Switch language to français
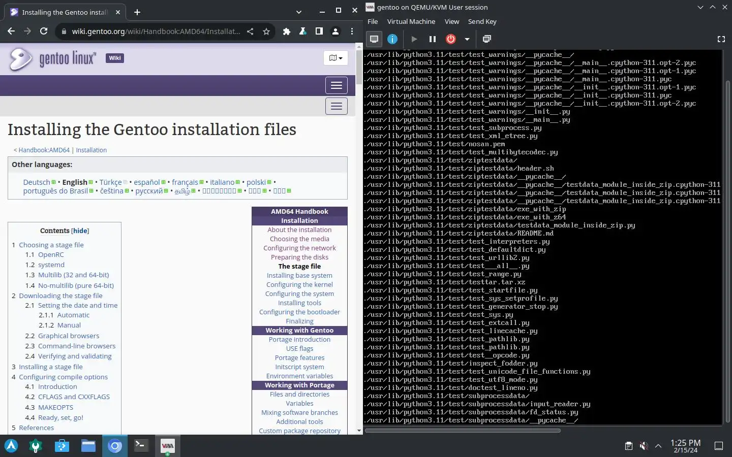 click(x=185, y=182)
